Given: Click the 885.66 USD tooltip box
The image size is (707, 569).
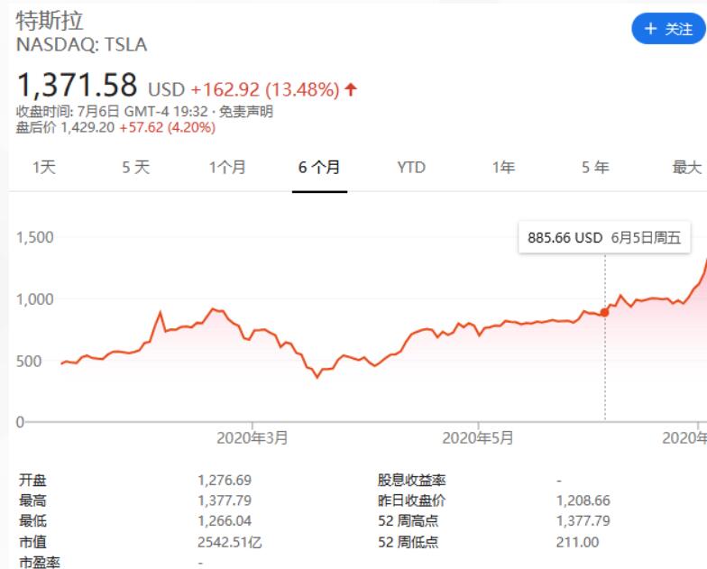Looking at the screenshot, I should click(604, 237).
